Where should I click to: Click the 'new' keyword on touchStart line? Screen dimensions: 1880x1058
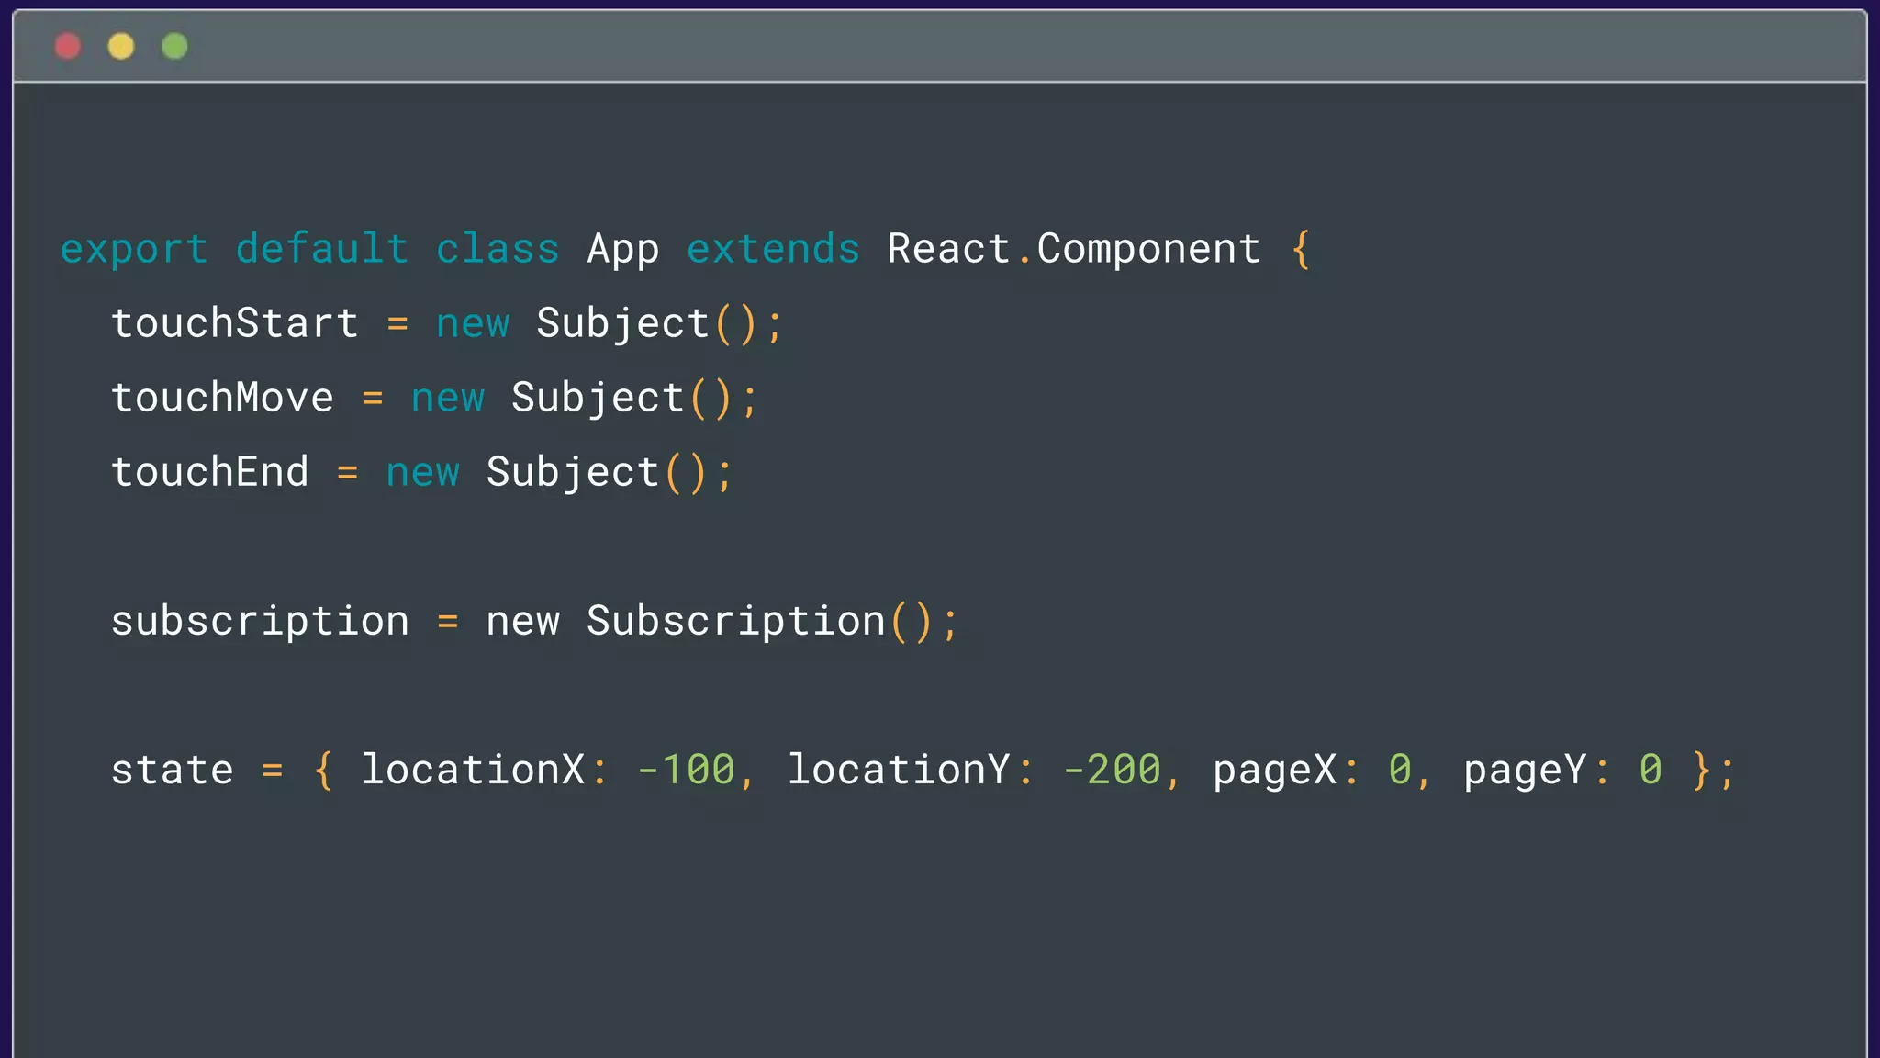coord(473,325)
